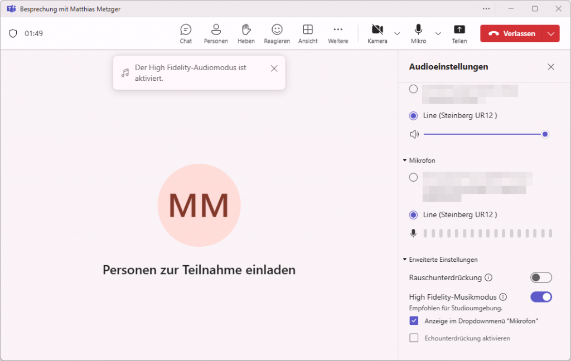571x361 pixels.
Task: Enable the Rauschunterdrückung toggle
Action: [x=541, y=277]
